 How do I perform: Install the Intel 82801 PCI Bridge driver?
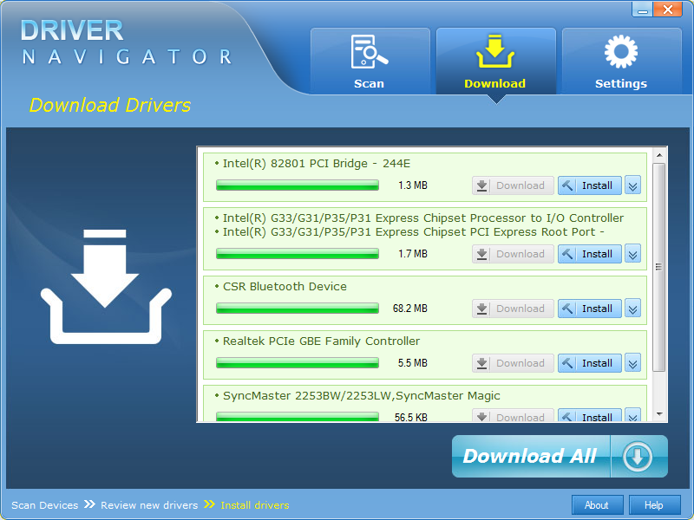tap(590, 185)
